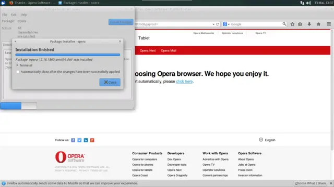
Task: Open the search engine selector dropdown
Action: pos(226,24)
